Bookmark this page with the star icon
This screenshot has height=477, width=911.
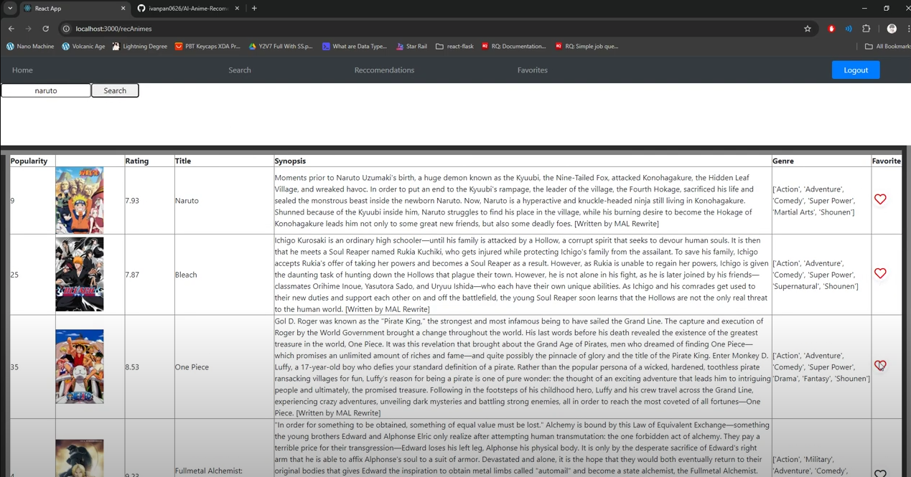(x=808, y=29)
